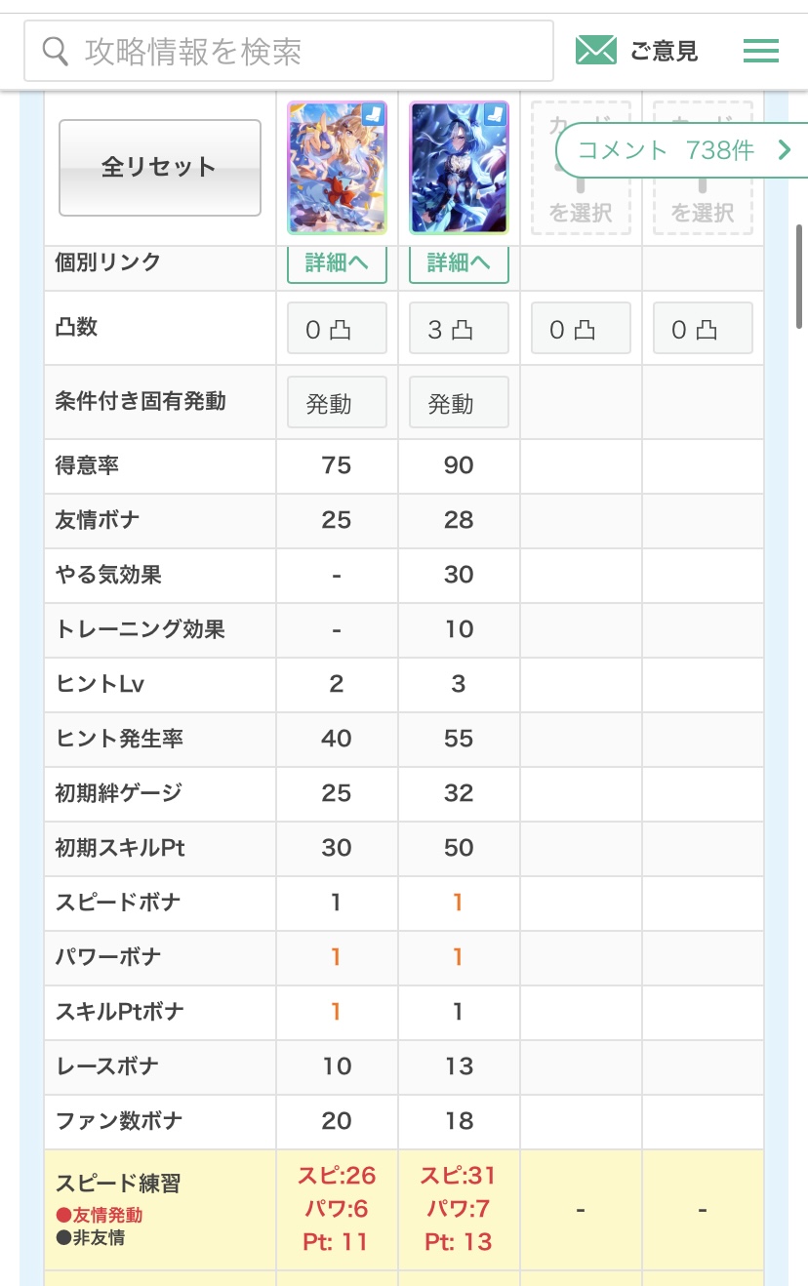Choose a card in the fourth slot

(703, 195)
